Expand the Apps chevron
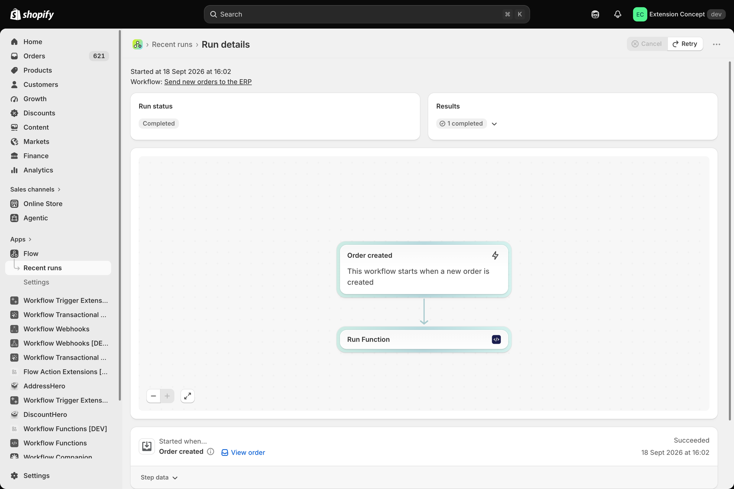Image resolution: width=734 pixels, height=489 pixels. [30, 240]
